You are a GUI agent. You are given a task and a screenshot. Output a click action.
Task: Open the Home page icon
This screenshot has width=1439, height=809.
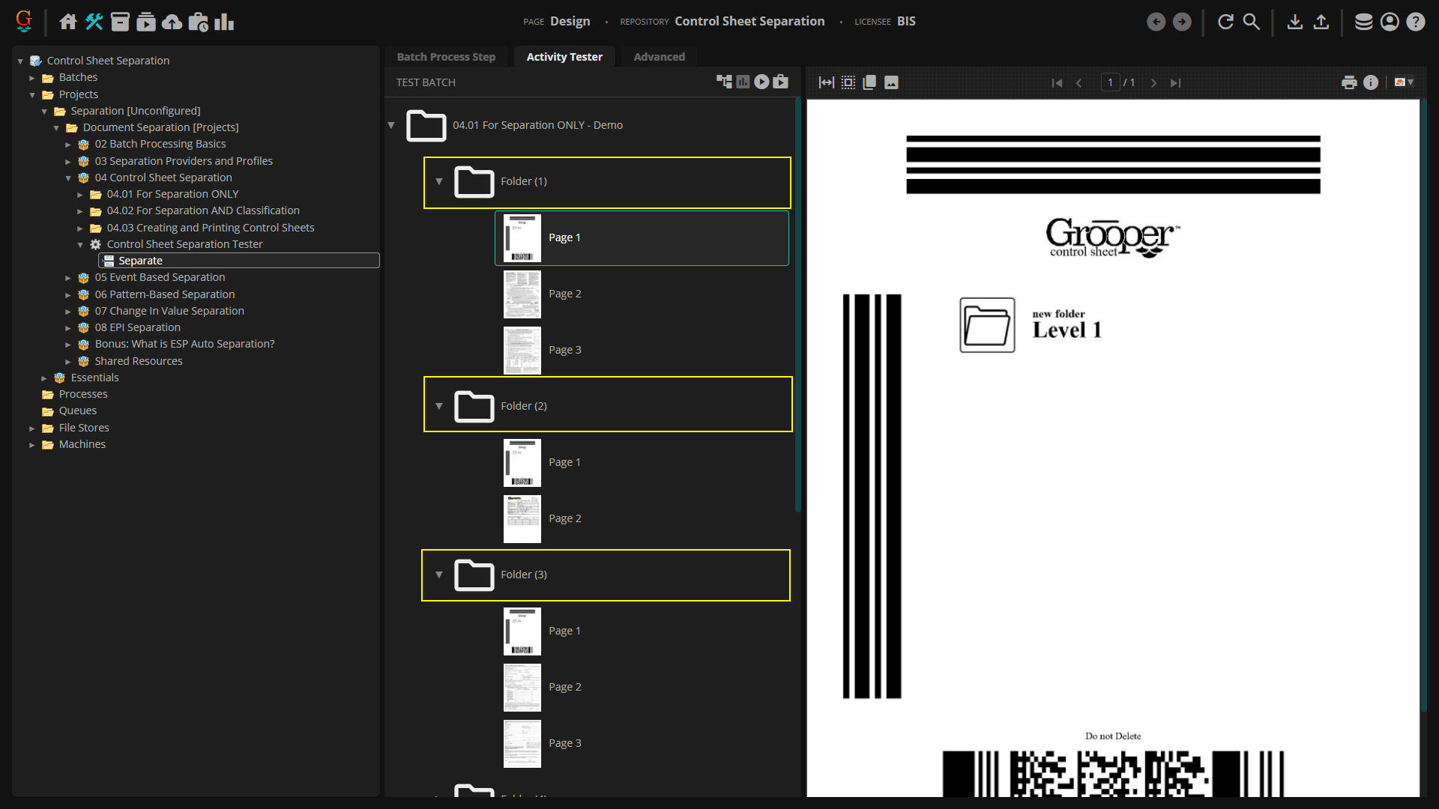click(68, 22)
